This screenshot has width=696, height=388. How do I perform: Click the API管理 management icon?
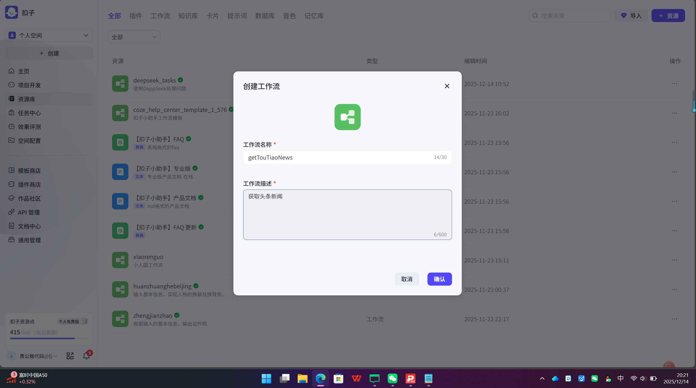click(x=11, y=212)
